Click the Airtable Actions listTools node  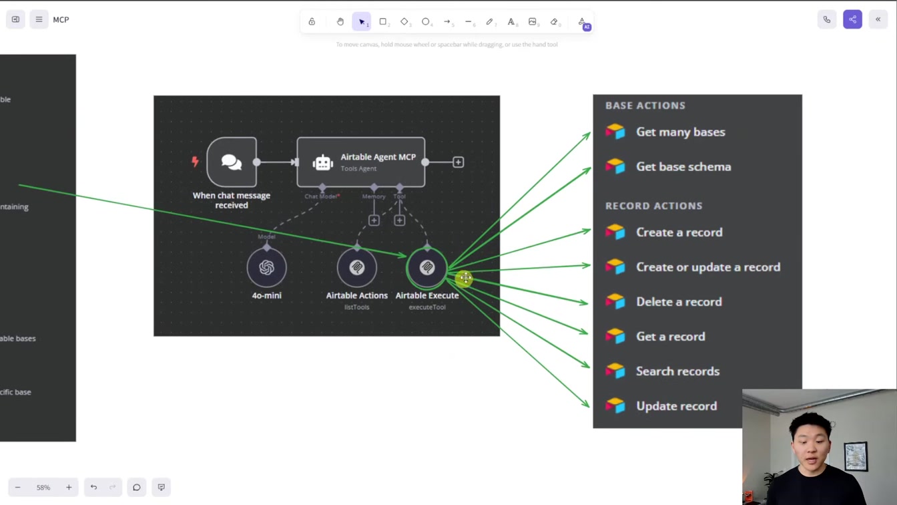[x=357, y=268]
